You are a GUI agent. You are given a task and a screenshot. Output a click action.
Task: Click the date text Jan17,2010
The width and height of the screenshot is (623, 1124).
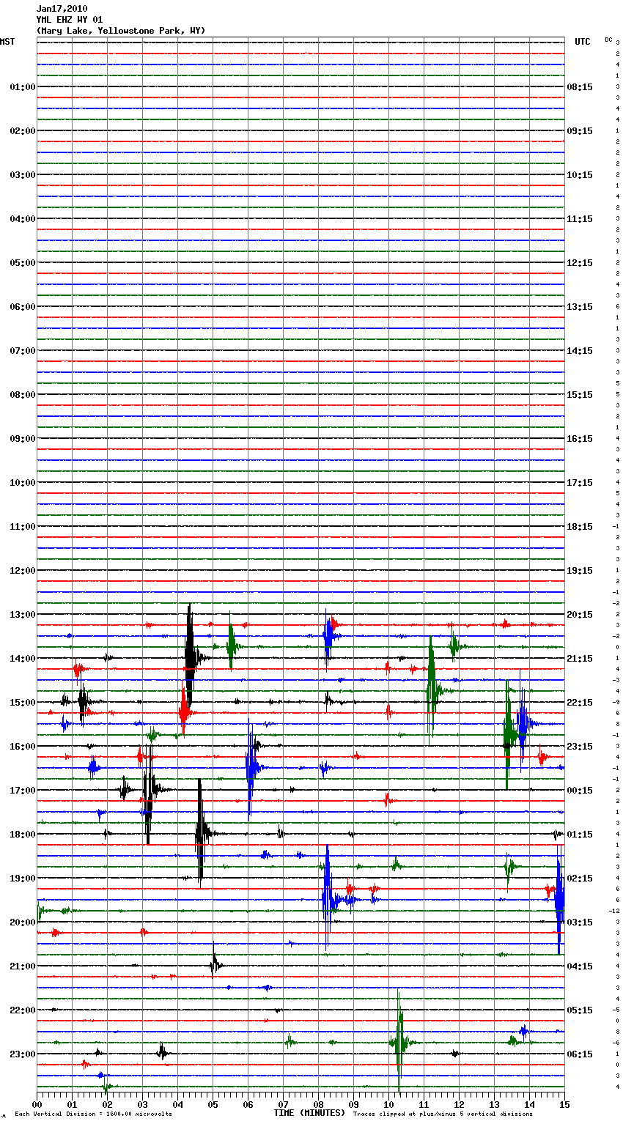click(62, 9)
